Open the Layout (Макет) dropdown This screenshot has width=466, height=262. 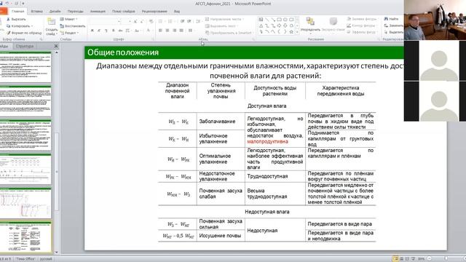pos(68,20)
